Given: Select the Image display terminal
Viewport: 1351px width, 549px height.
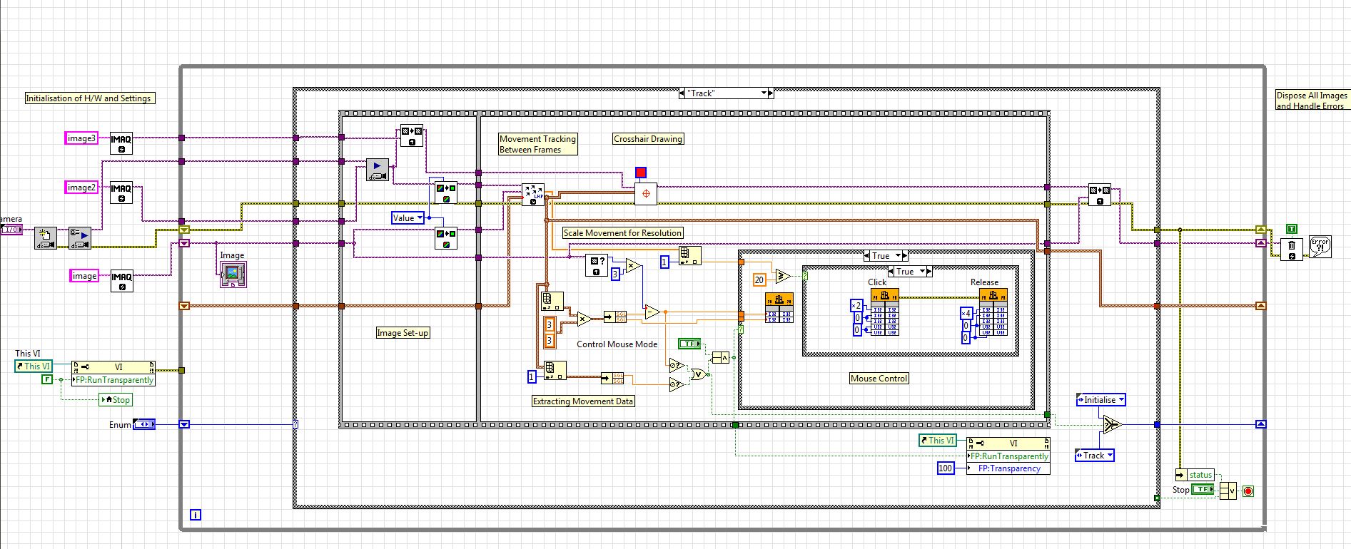Looking at the screenshot, I should click(x=233, y=274).
